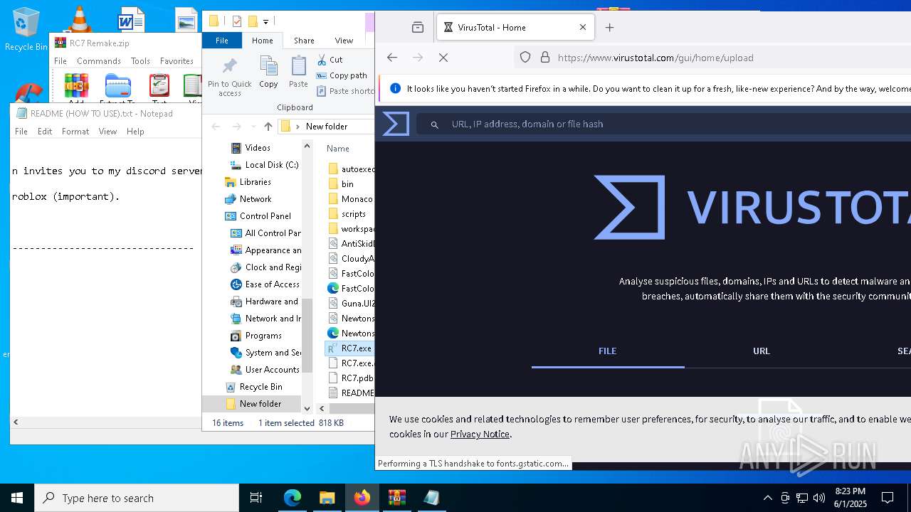The image size is (911, 512).
Task: Open Task View on taskbar
Action: (256, 498)
